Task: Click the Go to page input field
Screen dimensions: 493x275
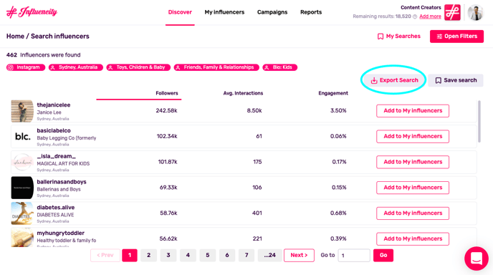Action: tap(354, 256)
